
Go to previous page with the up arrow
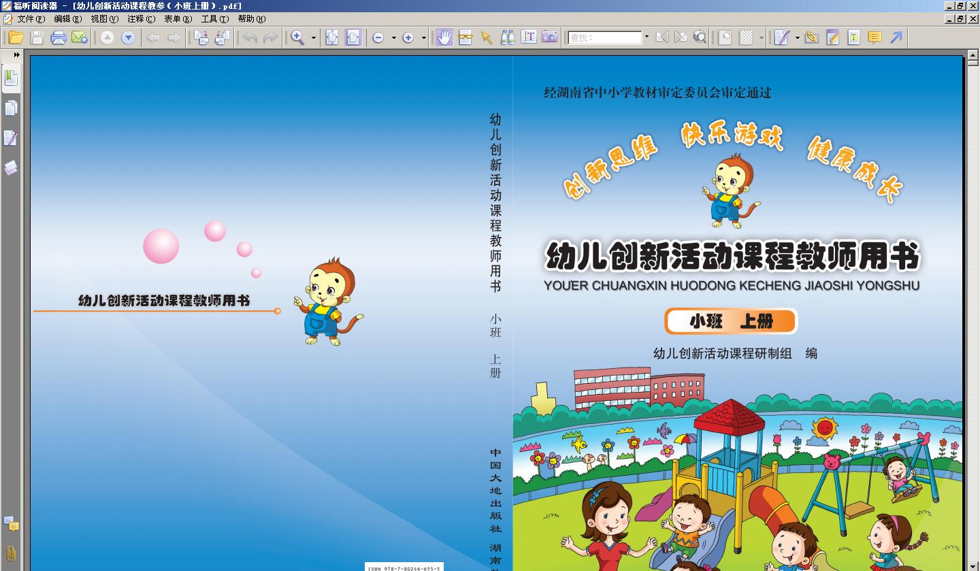click(x=107, y=38)
